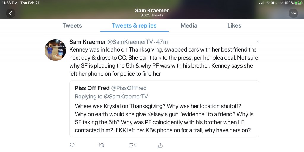
Task: Share the tweet via share icon
Action: 160,145
